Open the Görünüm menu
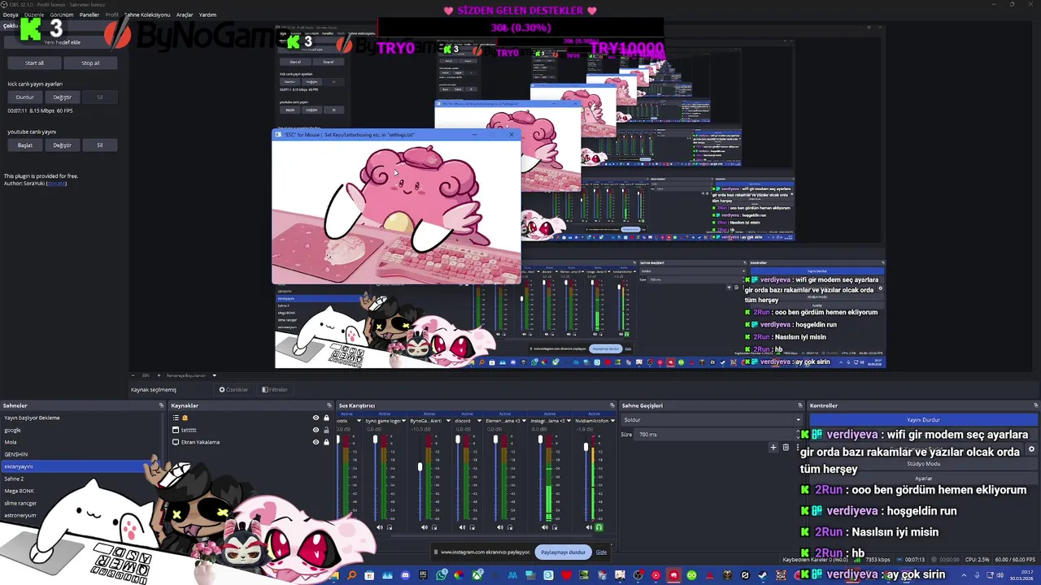 (62, 15)
